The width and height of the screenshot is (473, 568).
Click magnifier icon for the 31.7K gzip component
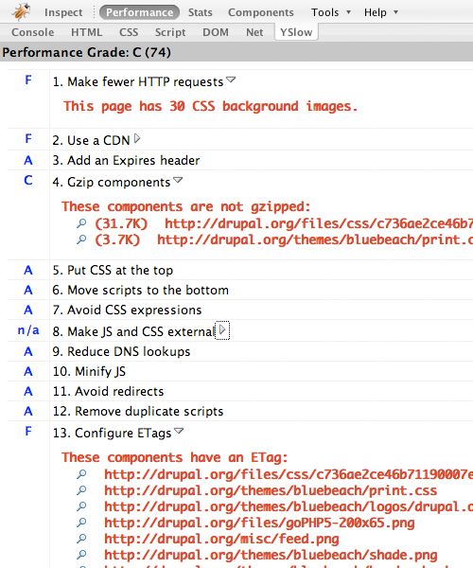(81, 223)
